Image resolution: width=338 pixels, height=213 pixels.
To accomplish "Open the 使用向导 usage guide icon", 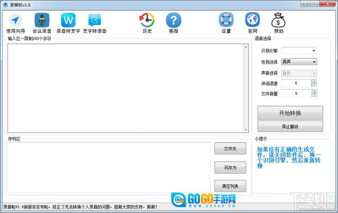I will coord(16,23).
